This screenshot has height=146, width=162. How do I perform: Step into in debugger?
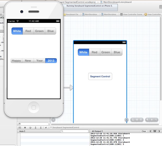click(36, 128)
